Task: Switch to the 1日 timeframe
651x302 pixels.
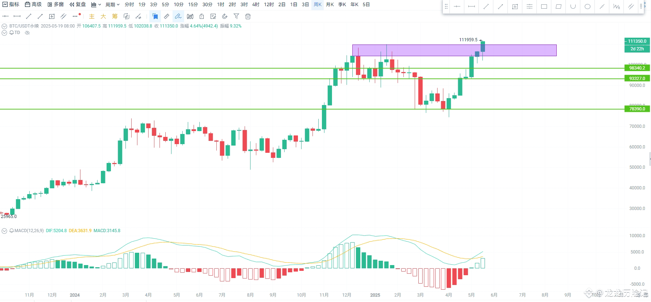Action: tap(294, 4)
